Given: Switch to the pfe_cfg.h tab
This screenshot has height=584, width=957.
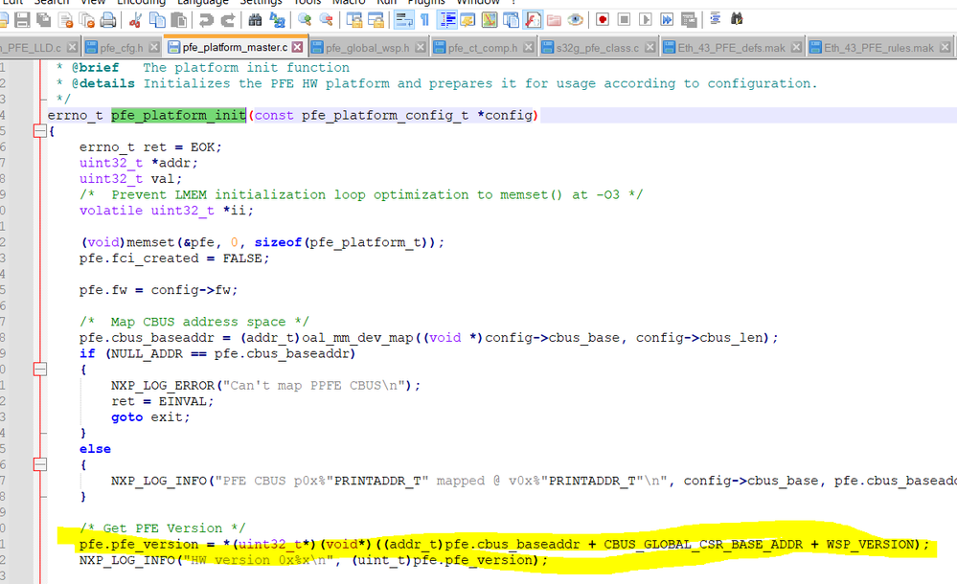Looking at the screenshot, I should point(122,48).
